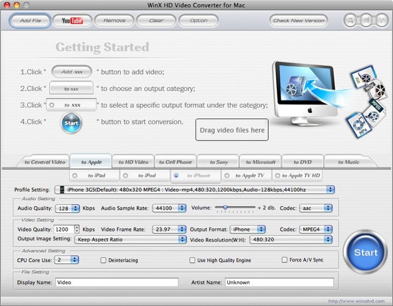Enable the Deinterlacing checkbox
This screenshot has height=306, width=393.
(103, 260)
